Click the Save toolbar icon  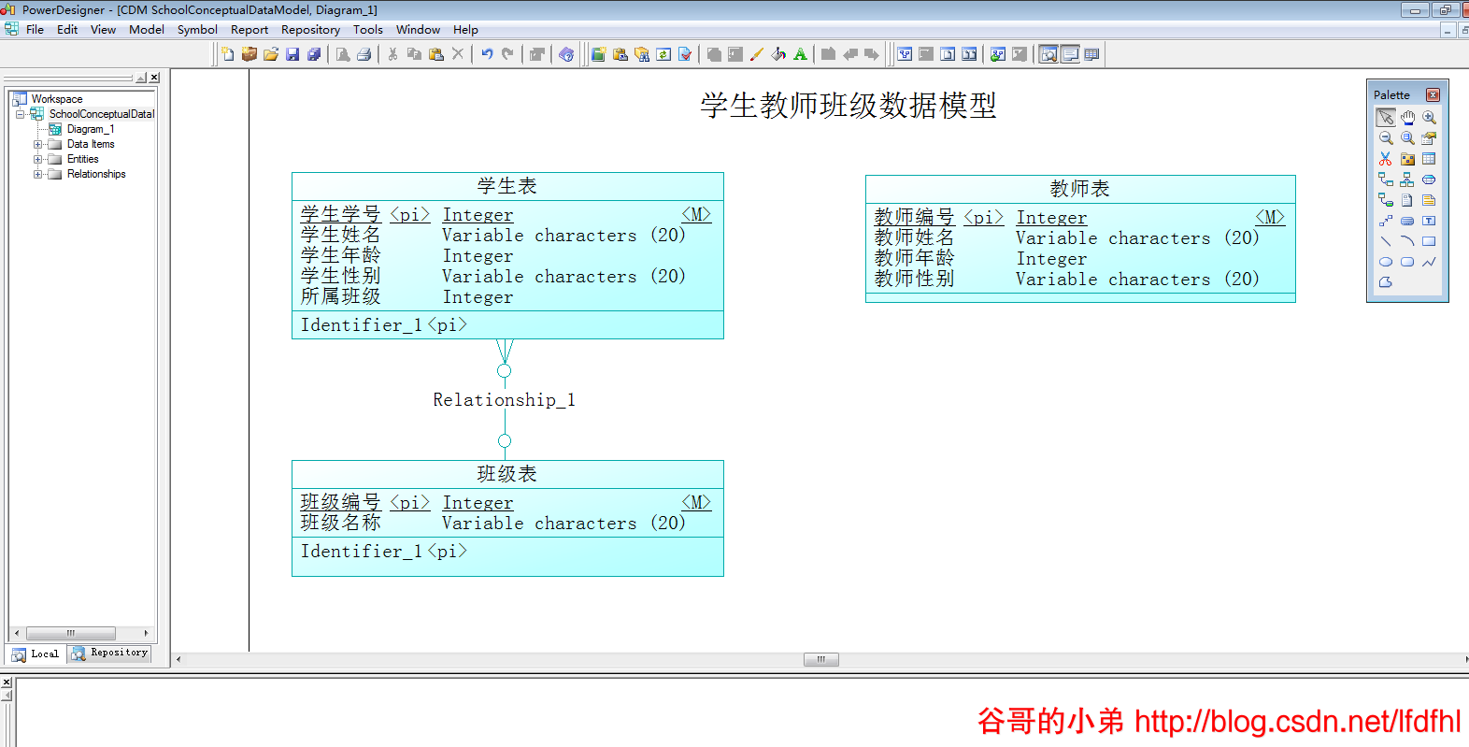(292, 54)
